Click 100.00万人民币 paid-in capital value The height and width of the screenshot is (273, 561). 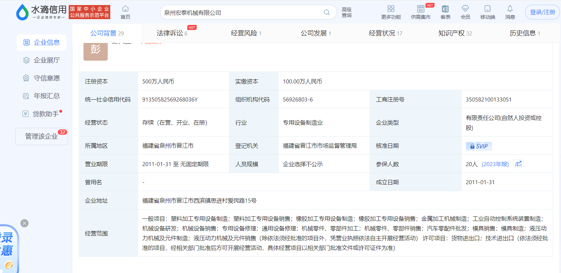(303, 82)
